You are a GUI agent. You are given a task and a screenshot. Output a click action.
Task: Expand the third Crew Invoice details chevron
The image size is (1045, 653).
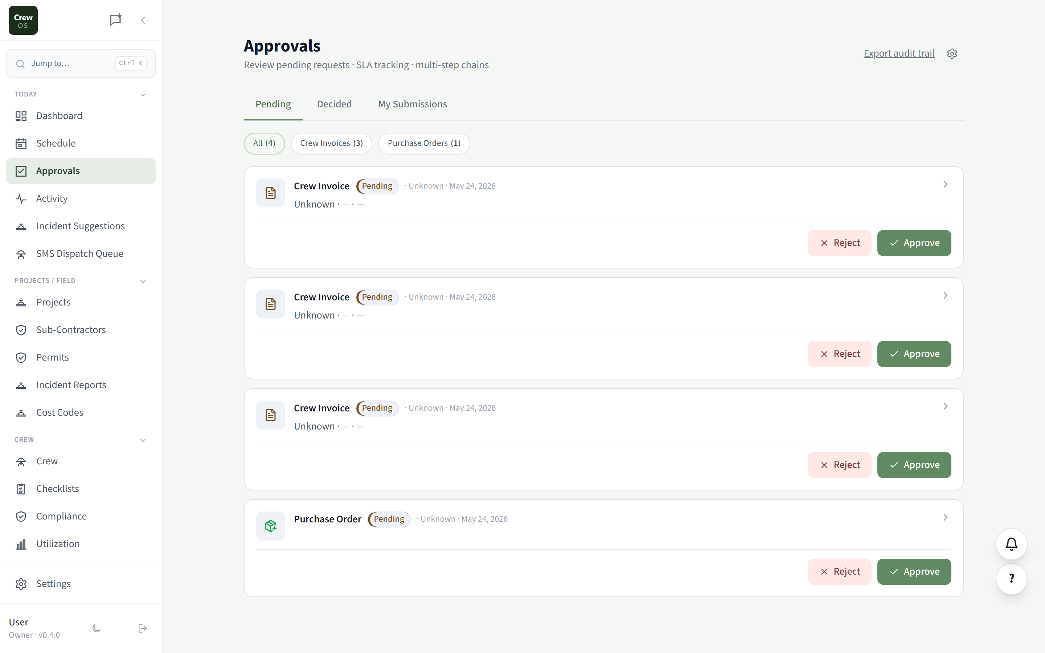(x=945, y=406)
